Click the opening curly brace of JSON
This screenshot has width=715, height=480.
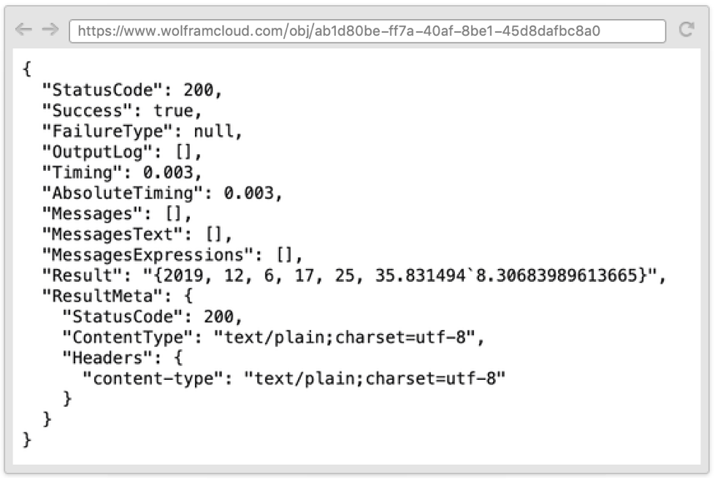click(27, 69)
